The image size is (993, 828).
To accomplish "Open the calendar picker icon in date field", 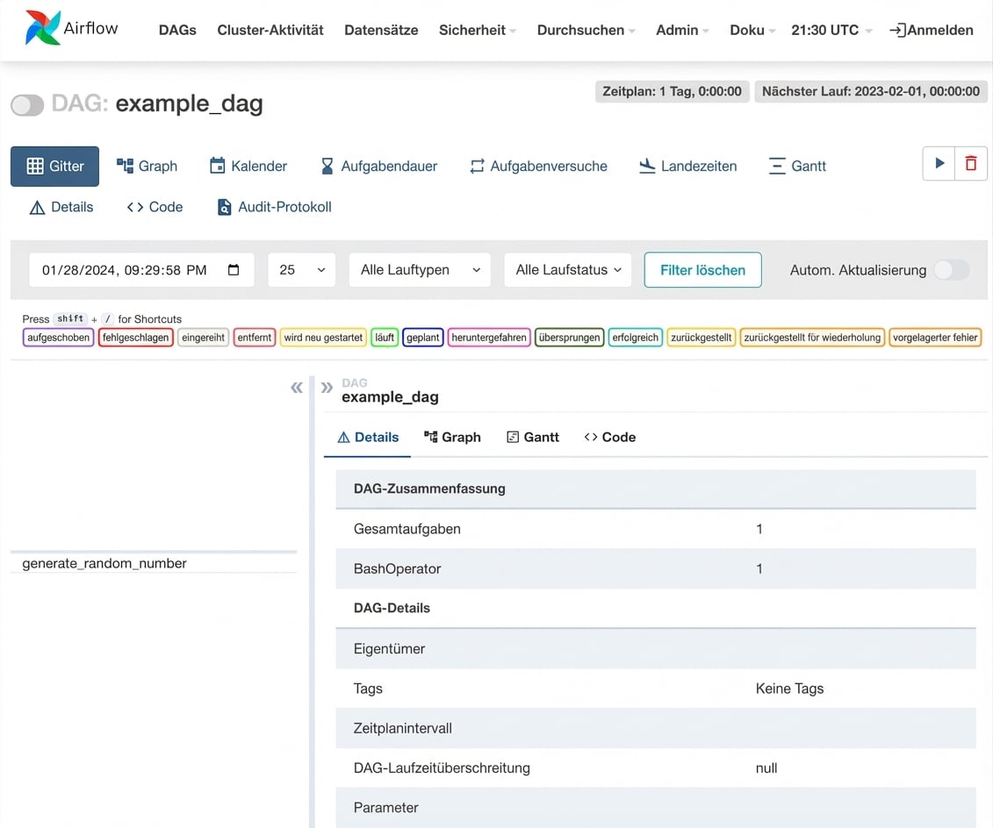I will 234,270.
